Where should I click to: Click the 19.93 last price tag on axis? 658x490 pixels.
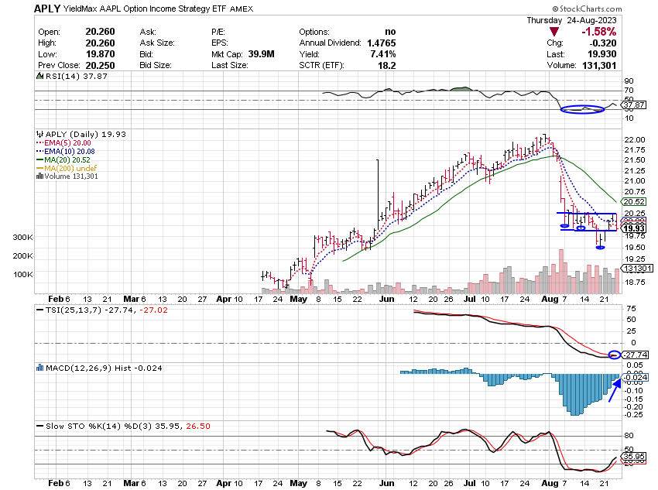click(x=634, y=228)
